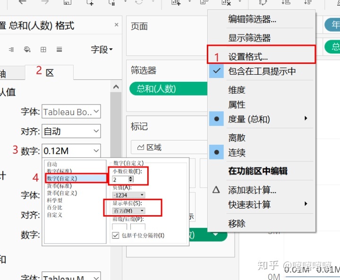Expand the 快速表计算 submenu
Image resolution: width=340 pixels, height=280 pixels.
[261, 204]
